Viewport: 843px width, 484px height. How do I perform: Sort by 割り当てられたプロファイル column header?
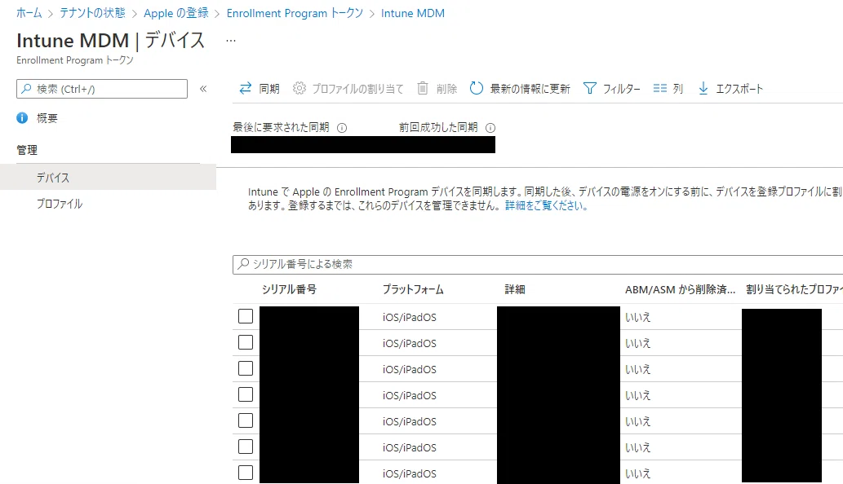[x=794, y=289]
